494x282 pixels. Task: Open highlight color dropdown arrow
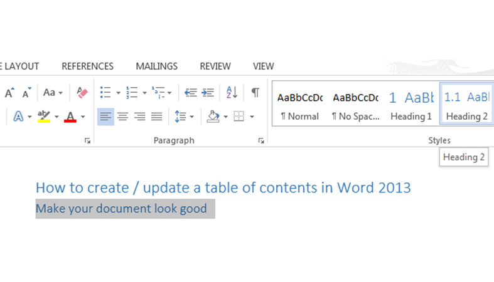[x=56, y=117]
